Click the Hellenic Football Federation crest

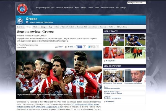[20, 20]
